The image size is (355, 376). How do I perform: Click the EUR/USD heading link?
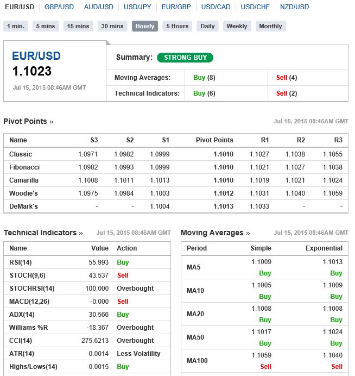coord(36,56)
